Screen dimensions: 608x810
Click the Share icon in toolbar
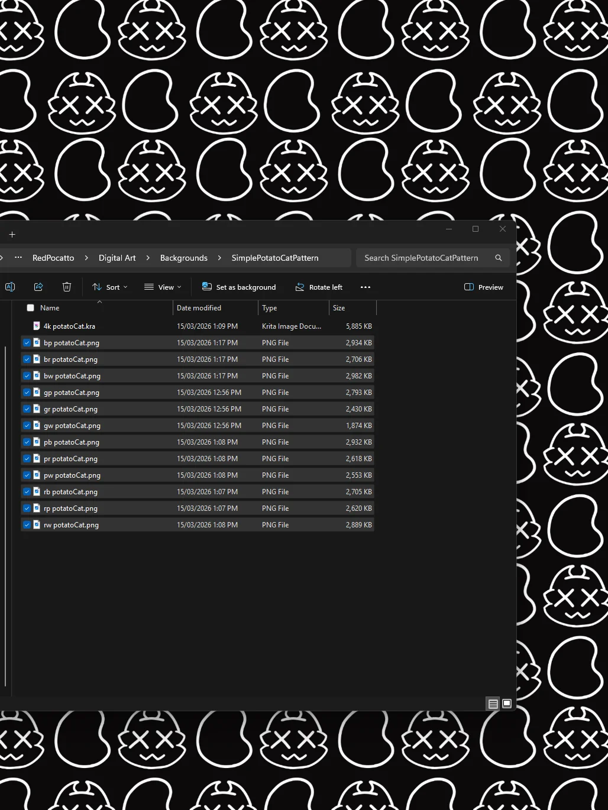tap(38, 287)
